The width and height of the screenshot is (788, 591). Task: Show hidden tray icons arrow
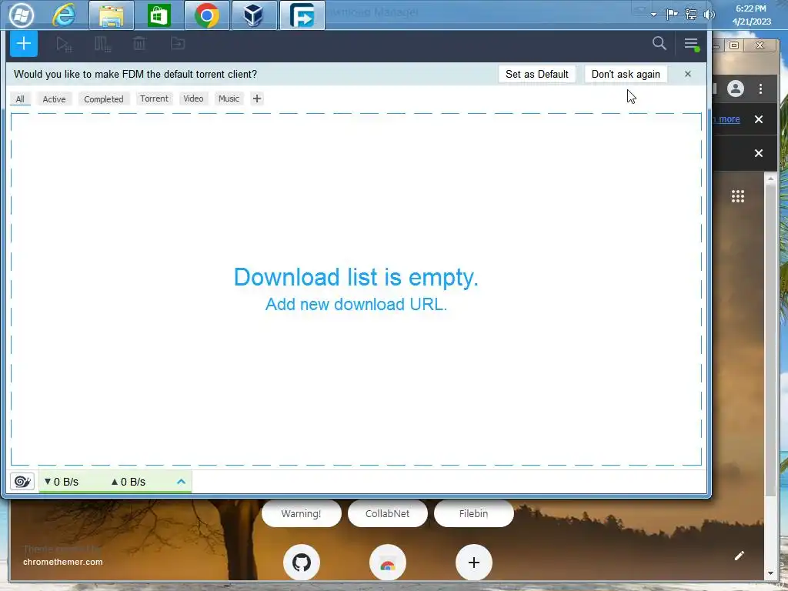point(653,15)
